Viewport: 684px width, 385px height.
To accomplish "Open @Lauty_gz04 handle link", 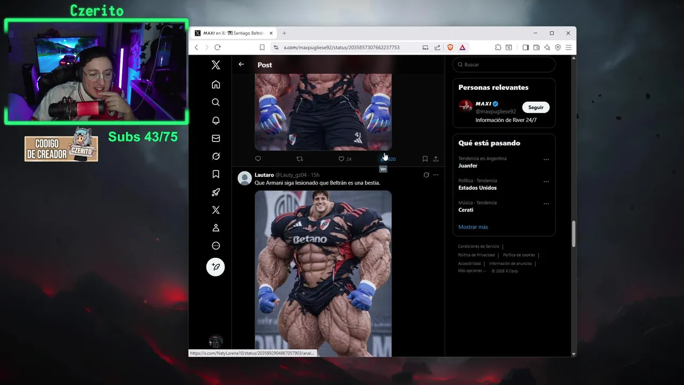I will click(x=291, y=175).
